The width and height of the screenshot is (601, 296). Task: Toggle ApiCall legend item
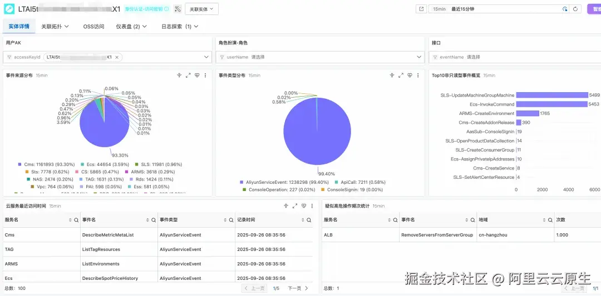360,182
